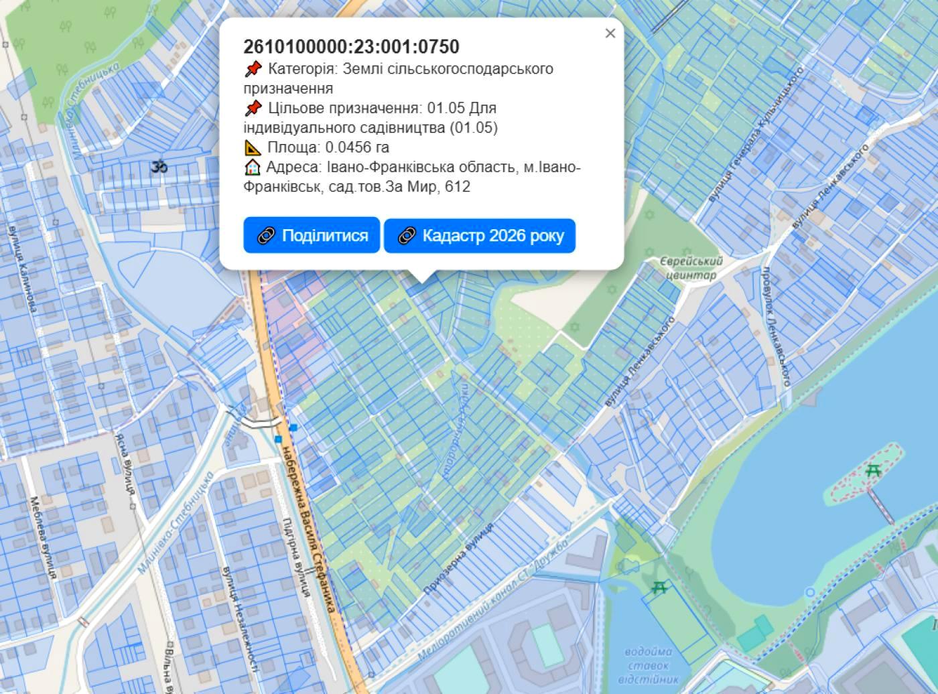This screenshot has height=694, width=938.
Task: Click chain link icon in Поділитися button
Action: (267, 236)
